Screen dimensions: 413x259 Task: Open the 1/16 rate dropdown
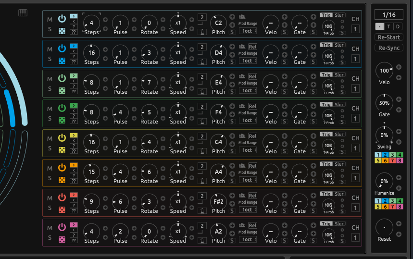tap(388, 15)
